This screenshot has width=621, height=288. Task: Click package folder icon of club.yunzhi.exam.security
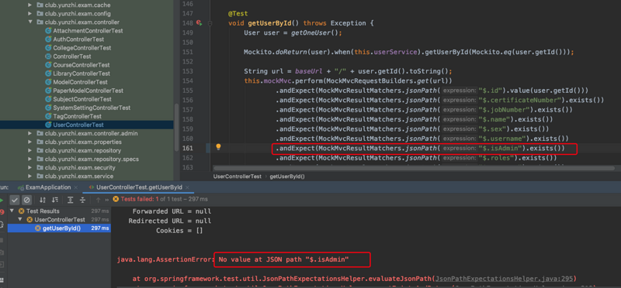40,167
